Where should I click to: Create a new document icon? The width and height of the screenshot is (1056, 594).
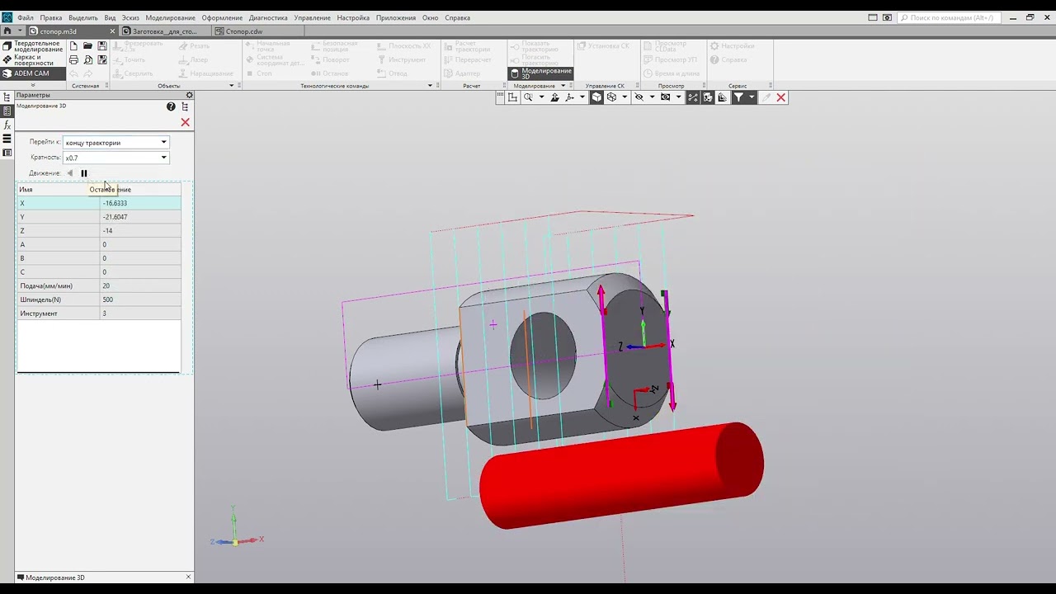point(73,46)
